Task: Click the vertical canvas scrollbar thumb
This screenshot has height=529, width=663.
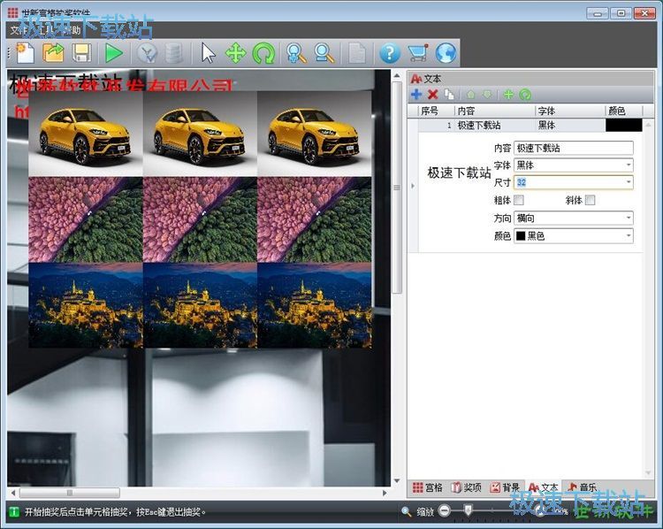Action: point(397,188)
